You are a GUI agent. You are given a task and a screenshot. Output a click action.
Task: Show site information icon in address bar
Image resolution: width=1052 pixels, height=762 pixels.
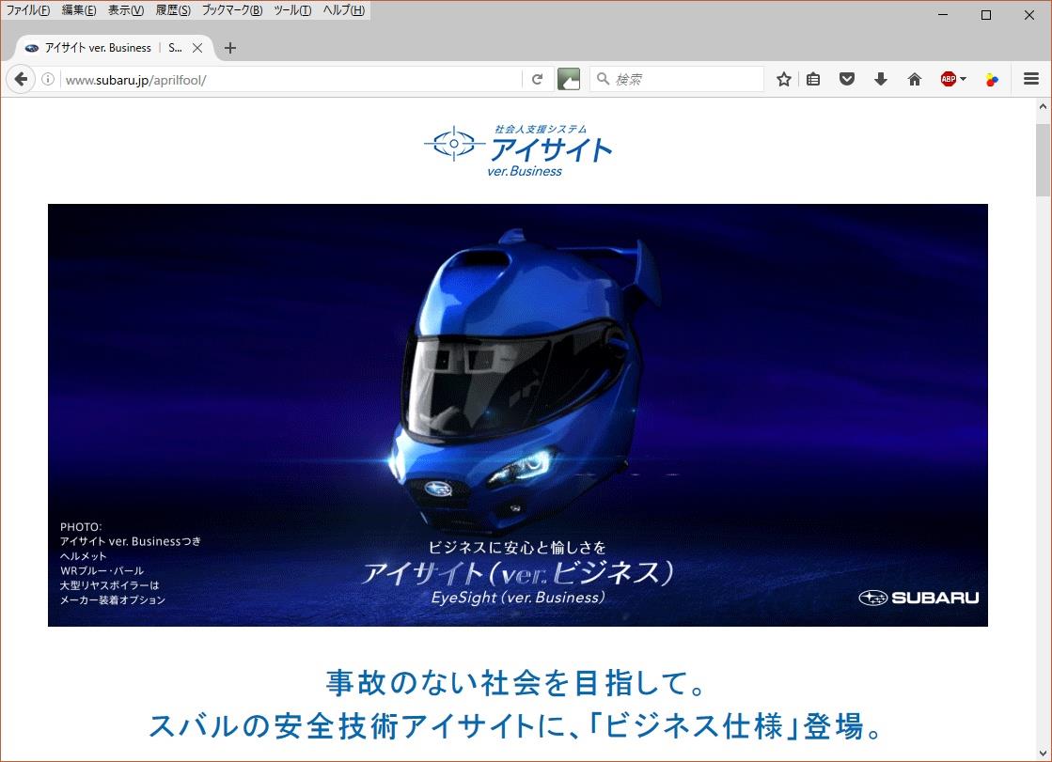coord(48,79)
